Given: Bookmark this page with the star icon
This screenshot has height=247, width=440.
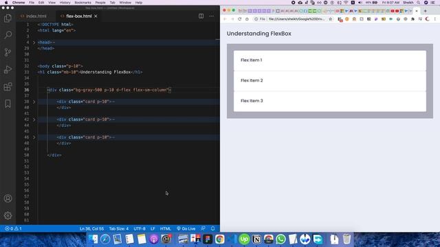Looking at the screenshot, I should point(331,19).
